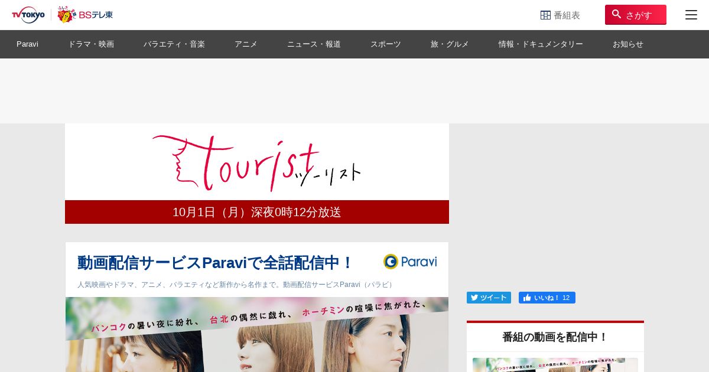Click the 10月1日 broadcast date banner
The image size is (709, 372).
[x=257, y=212]
